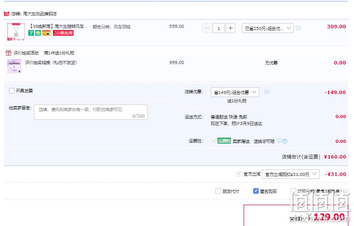Screen dimensions: 354x226
Task: Click the red 38焕新周 promotion tag
Action: 63,33
